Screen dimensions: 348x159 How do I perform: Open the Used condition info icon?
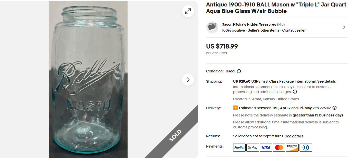click(x=239, y=71)
